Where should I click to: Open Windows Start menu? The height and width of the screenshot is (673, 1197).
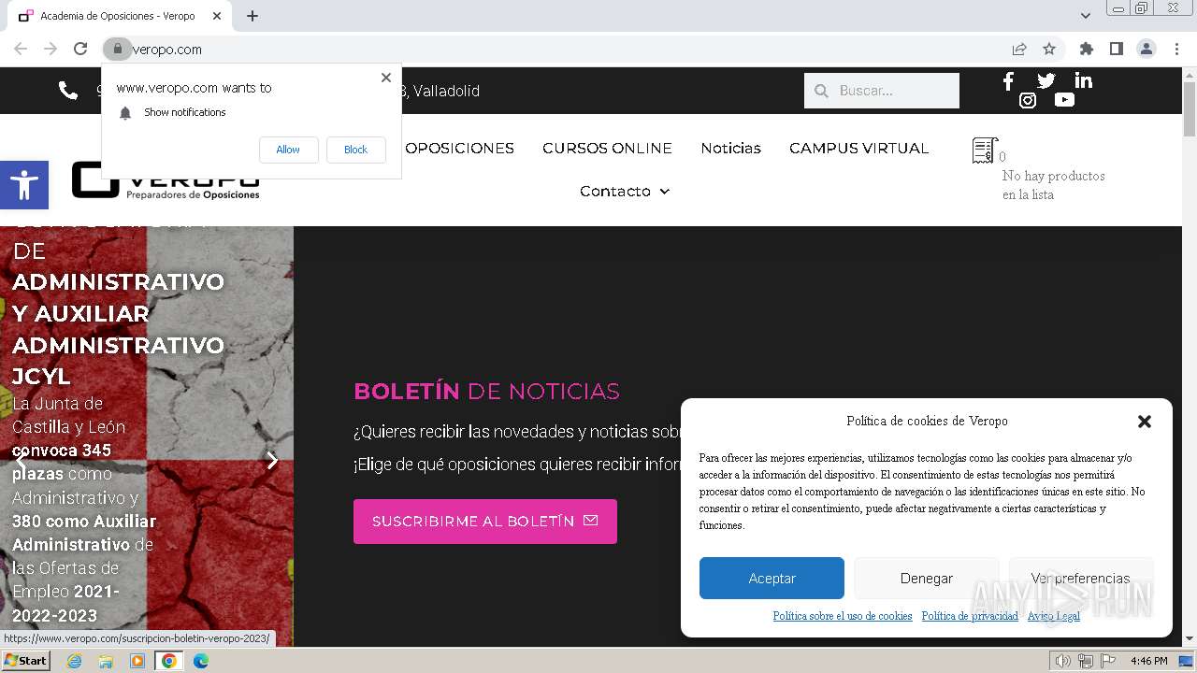point(26,661)
